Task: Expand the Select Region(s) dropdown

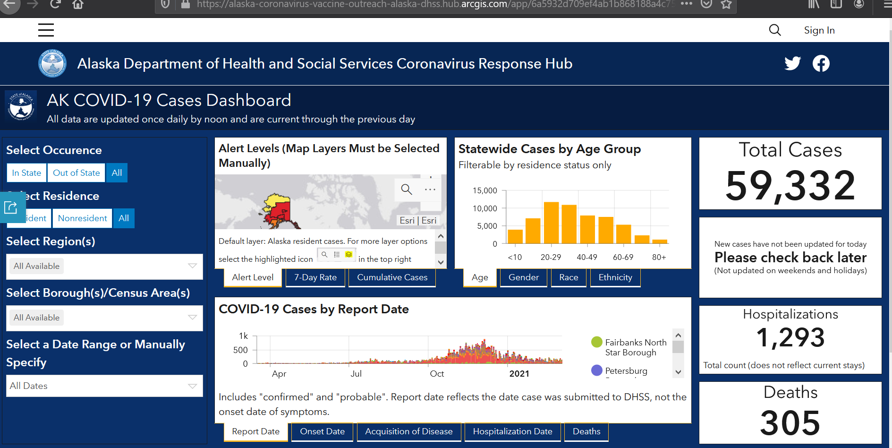Action: pos(104,267)
